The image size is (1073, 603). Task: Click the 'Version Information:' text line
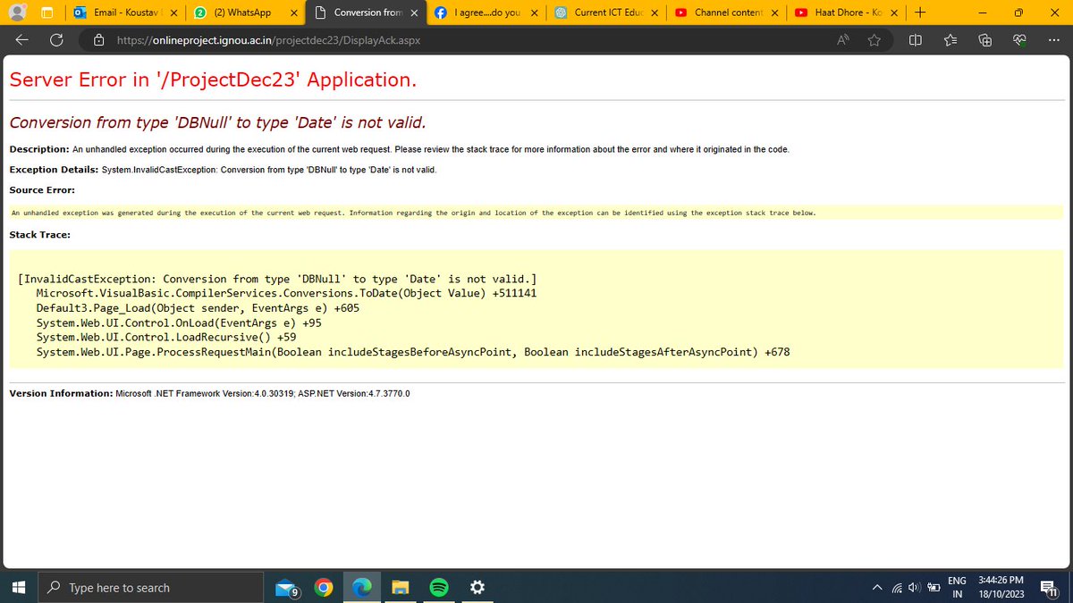[209, 393]
